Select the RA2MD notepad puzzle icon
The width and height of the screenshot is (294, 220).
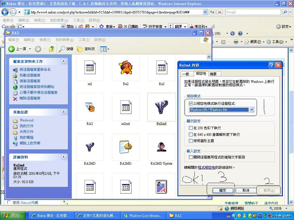click(126, 147)
